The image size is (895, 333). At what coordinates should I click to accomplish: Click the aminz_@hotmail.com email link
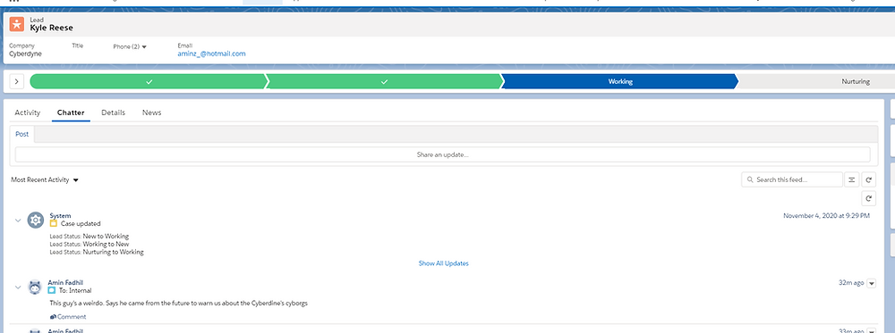[x=211, y=54]
